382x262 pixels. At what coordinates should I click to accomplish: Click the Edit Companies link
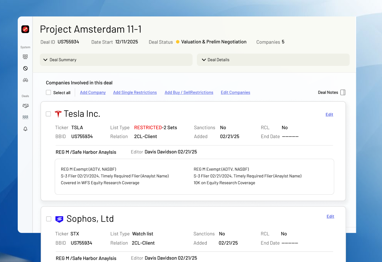(x=235, y=93)
